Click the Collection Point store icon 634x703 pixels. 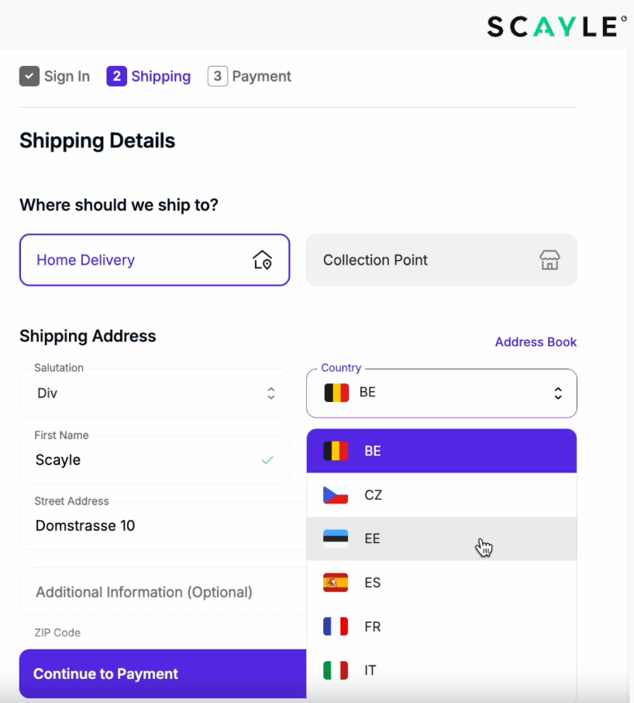[550, 260]
